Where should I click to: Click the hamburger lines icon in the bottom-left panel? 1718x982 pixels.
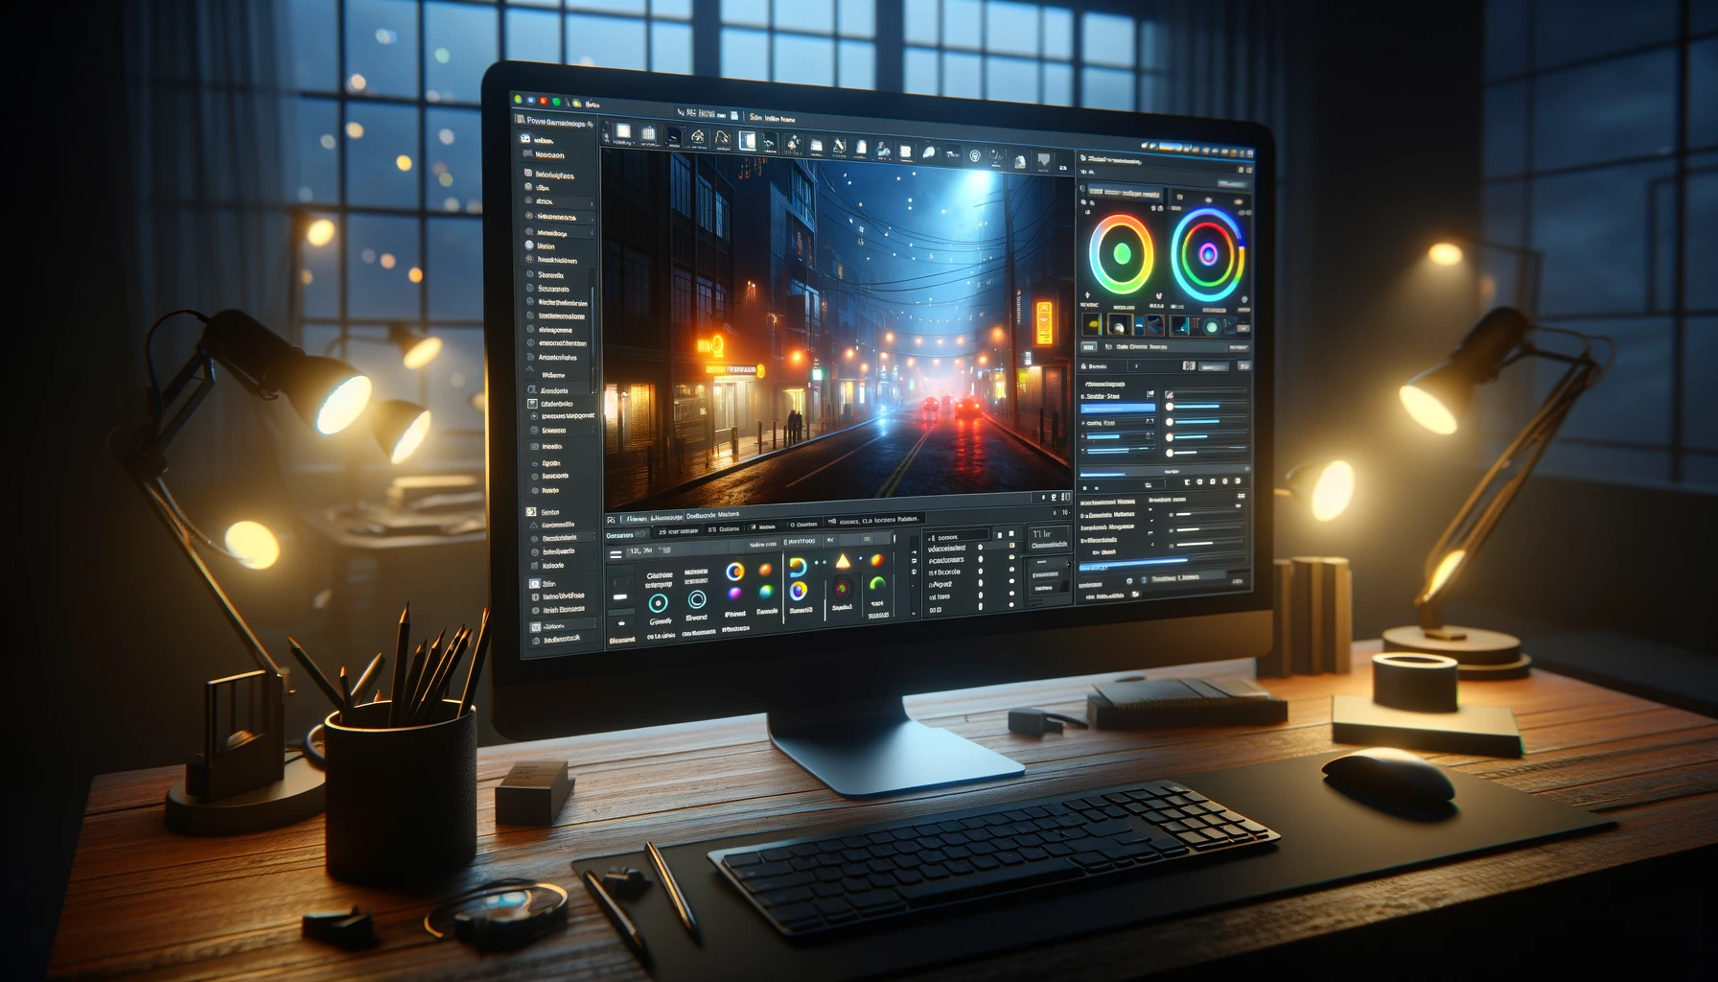click(x=615, y=554)
